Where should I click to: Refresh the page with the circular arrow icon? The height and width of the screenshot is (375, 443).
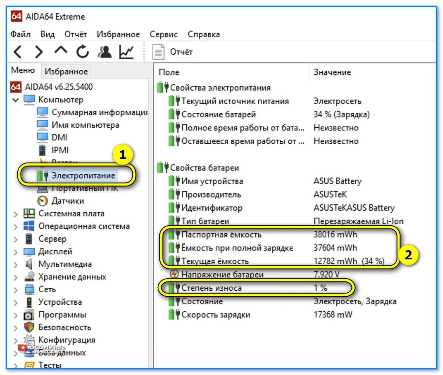[x=82, y=52]
